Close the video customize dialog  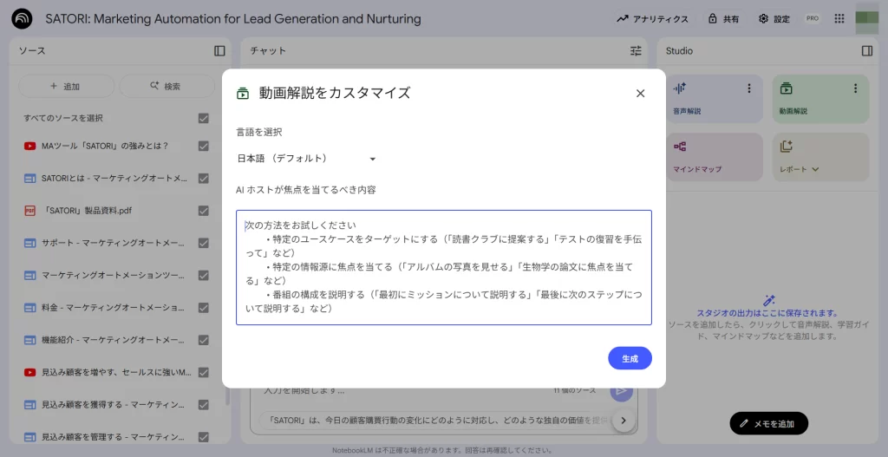pos(641,94)
